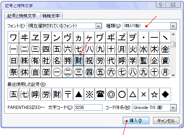Open the フォント dropdown arrow
This screenshot has width=184, height=137.
(98, 26)
